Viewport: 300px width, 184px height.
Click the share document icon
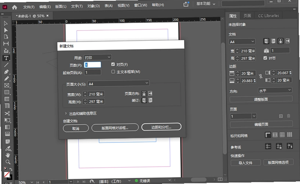[x=186, y=4]
